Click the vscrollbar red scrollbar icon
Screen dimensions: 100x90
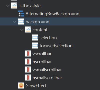coord(28,53)
